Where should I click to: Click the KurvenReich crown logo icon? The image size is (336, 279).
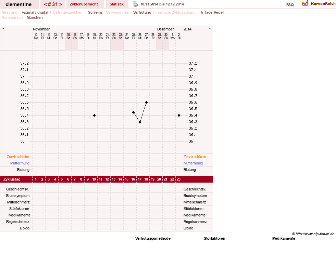pyautogui.click(x=305, y=3)
